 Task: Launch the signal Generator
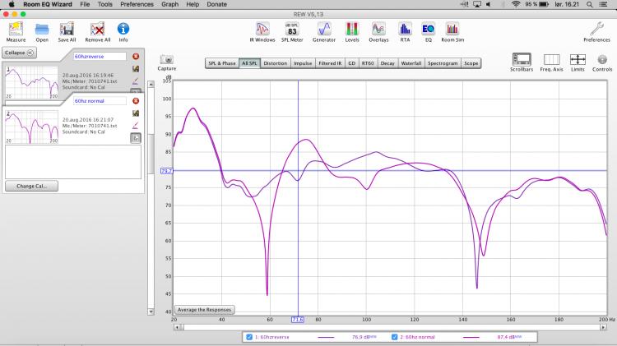[x=323, y=30]
